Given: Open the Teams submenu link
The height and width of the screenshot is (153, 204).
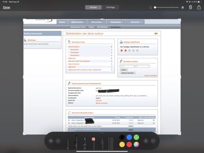Looking at the screenshot, I should click(x=91, y=27).
